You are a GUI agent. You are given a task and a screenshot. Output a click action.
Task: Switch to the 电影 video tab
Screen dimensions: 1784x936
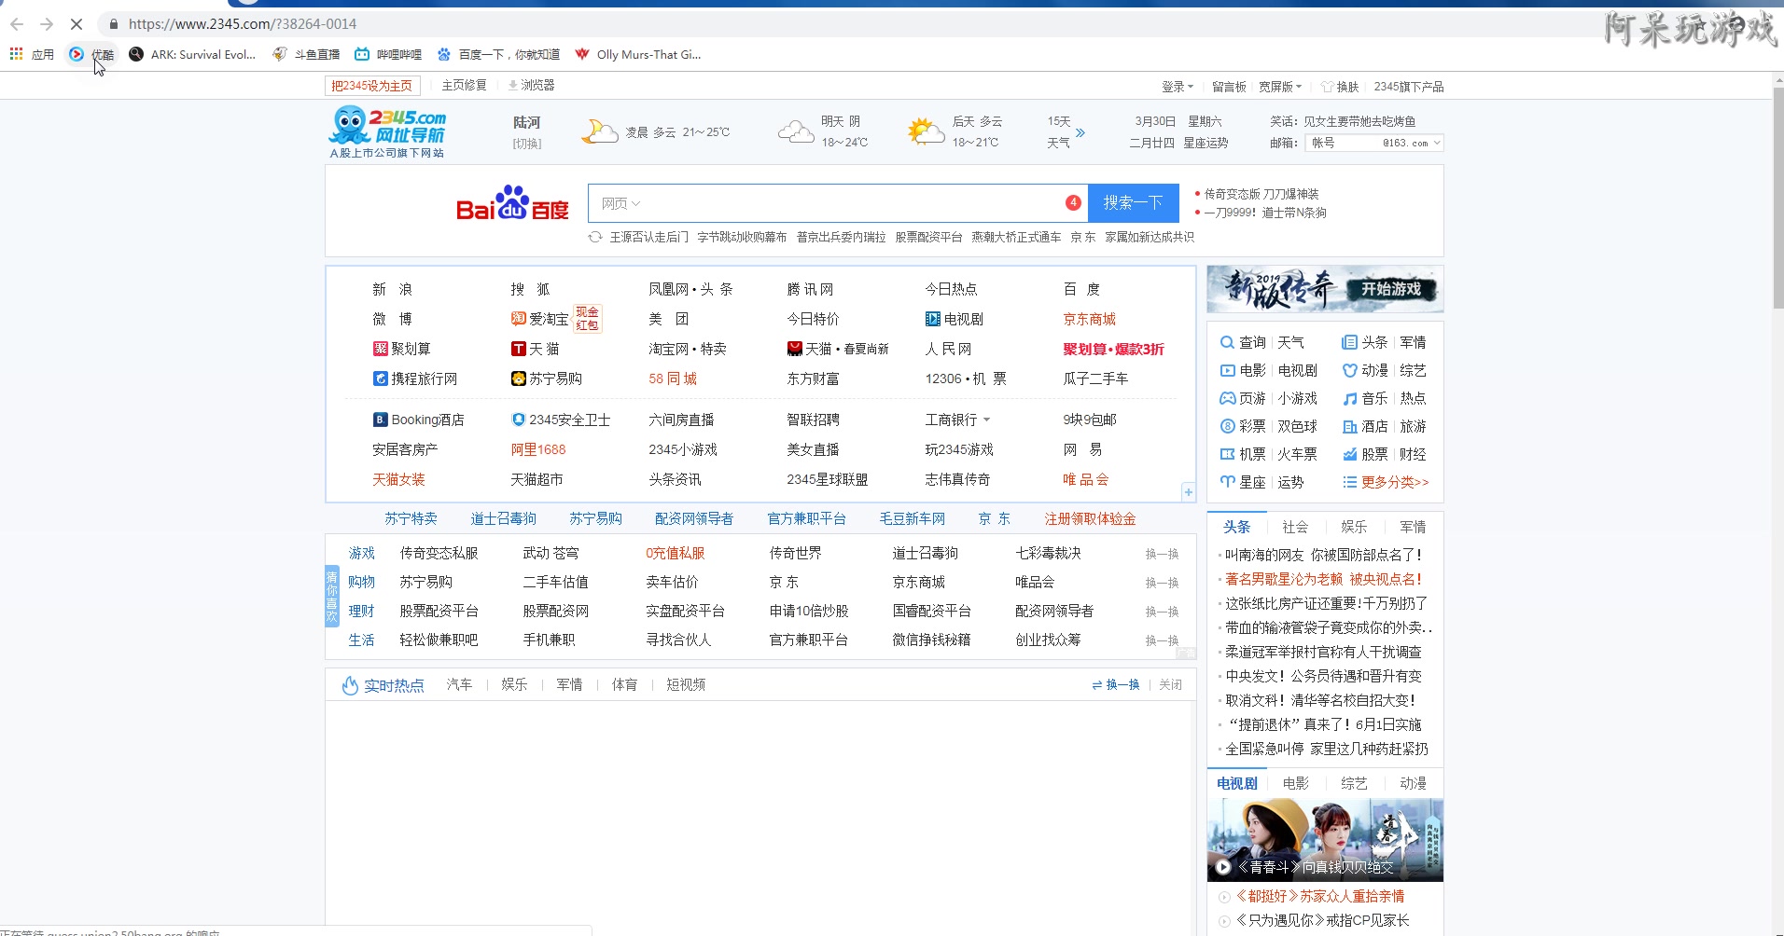[1296, 783]
